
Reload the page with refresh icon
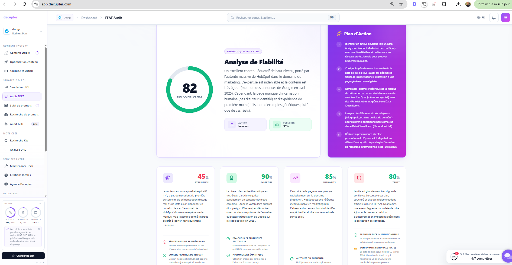[24, 4]
